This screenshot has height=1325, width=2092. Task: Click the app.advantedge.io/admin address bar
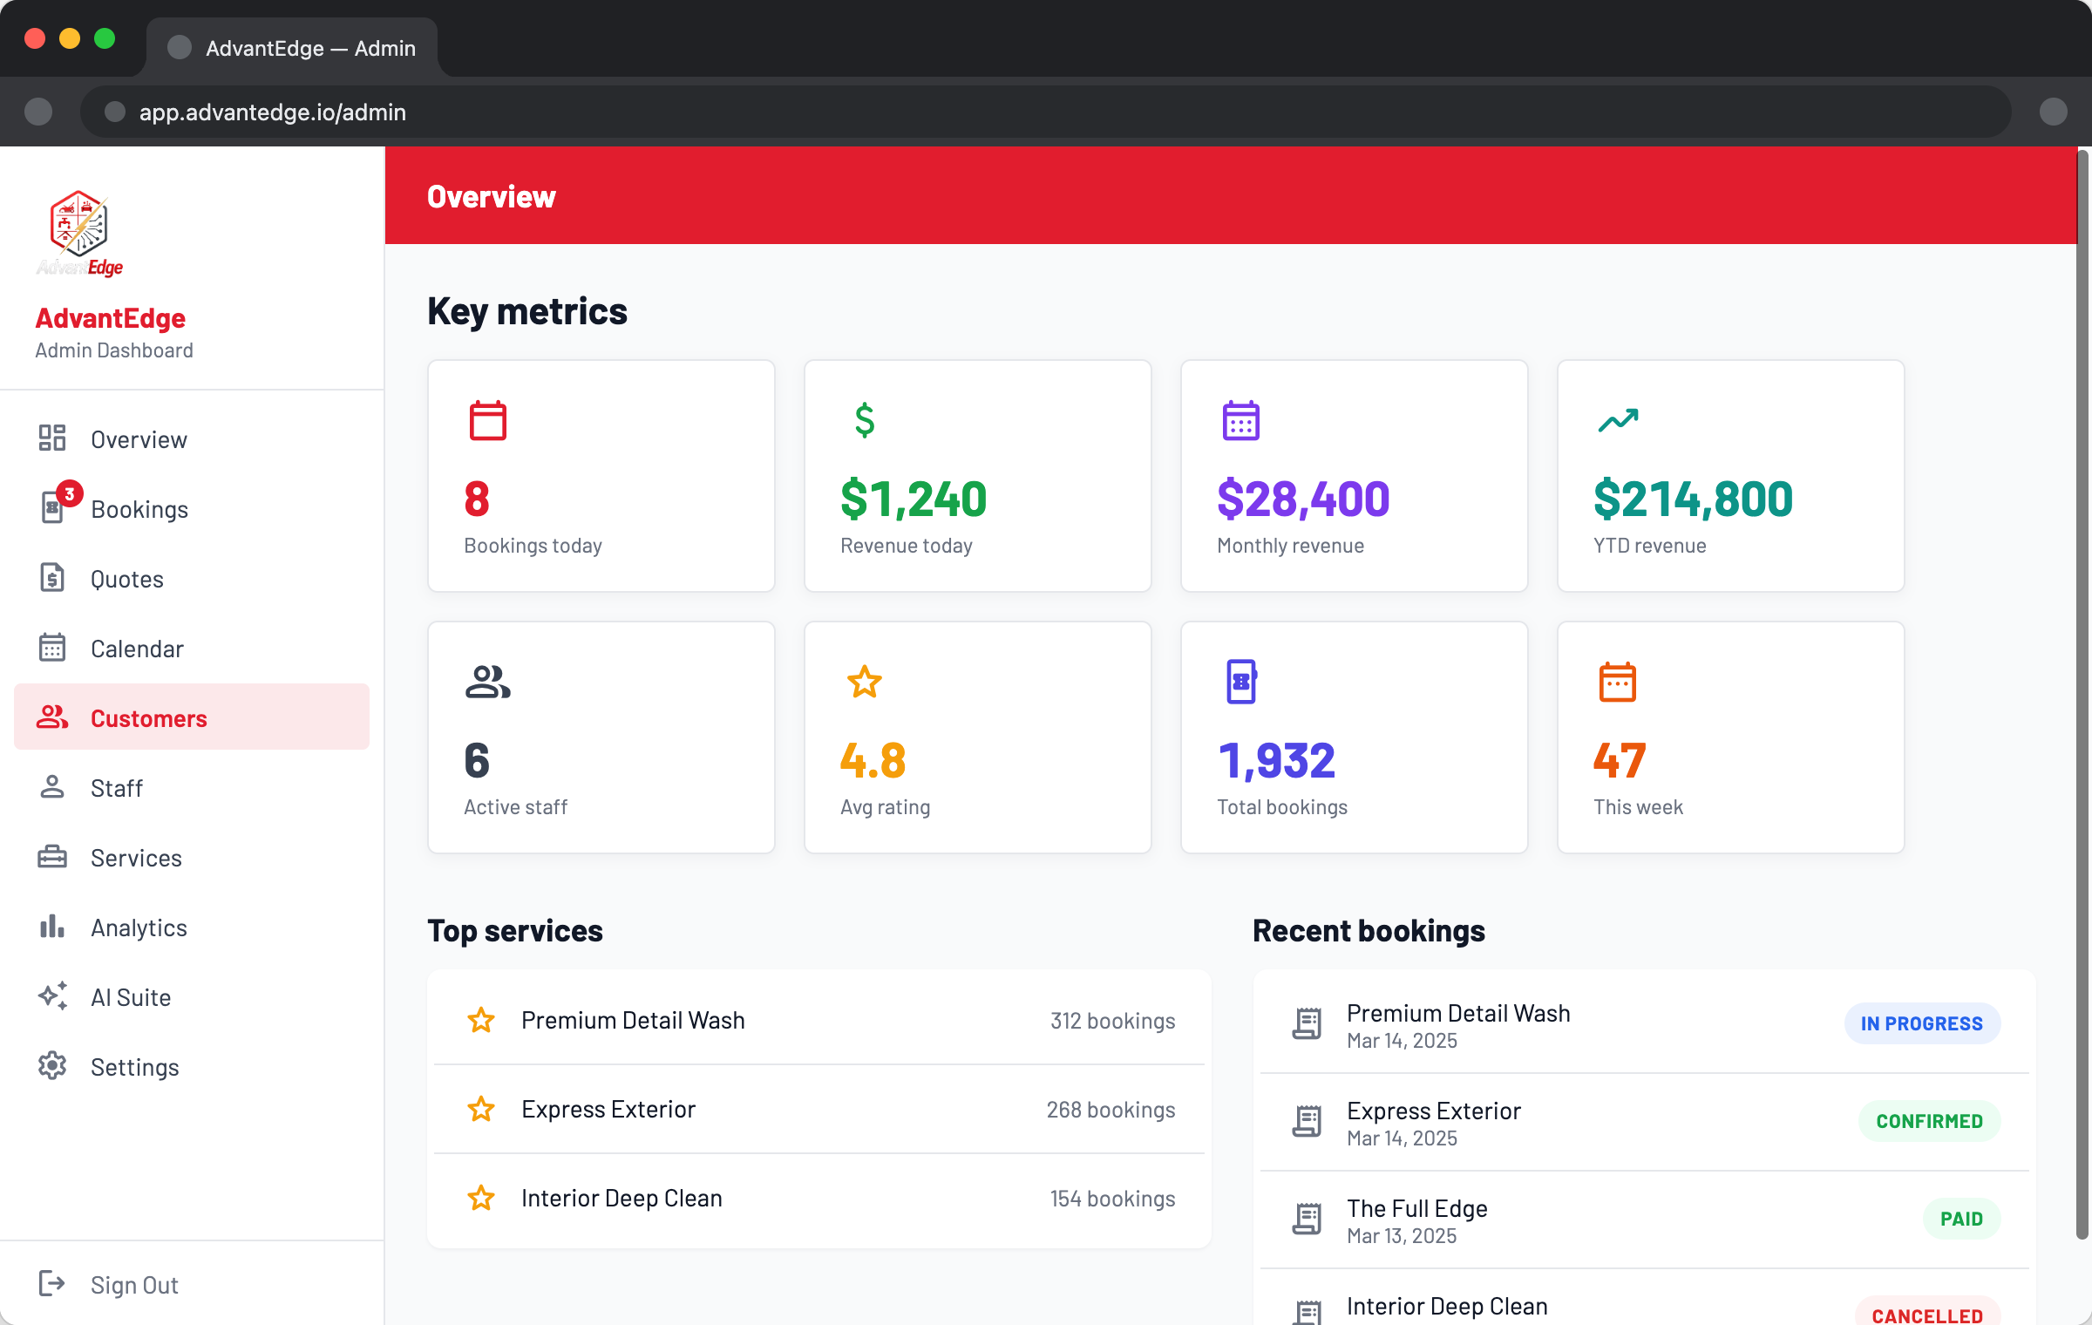coord(1046,112)
